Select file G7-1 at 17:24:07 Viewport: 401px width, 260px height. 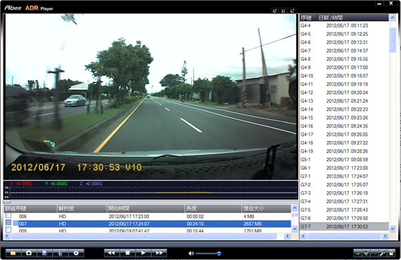pos(344,176)
